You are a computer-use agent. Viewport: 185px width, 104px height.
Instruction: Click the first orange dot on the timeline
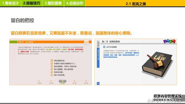click(x=39, y=81)
